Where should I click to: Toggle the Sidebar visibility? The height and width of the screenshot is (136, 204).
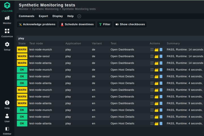coord(7,131)
